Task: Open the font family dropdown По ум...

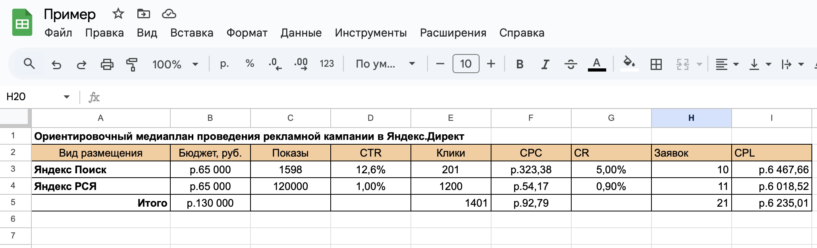Action: [x=385, y=64]
